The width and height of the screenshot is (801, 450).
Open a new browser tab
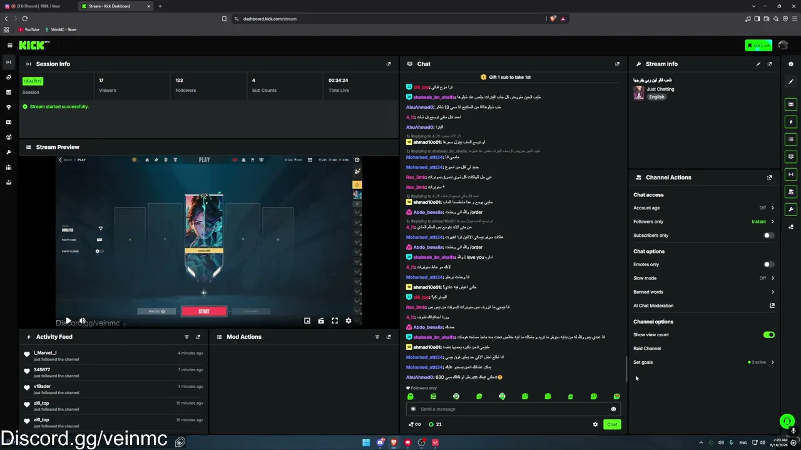tap(160, 6)
